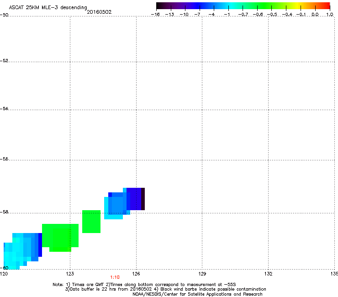Click the dark purple data cell near 126
338x297 pixels.
(143, 199)
